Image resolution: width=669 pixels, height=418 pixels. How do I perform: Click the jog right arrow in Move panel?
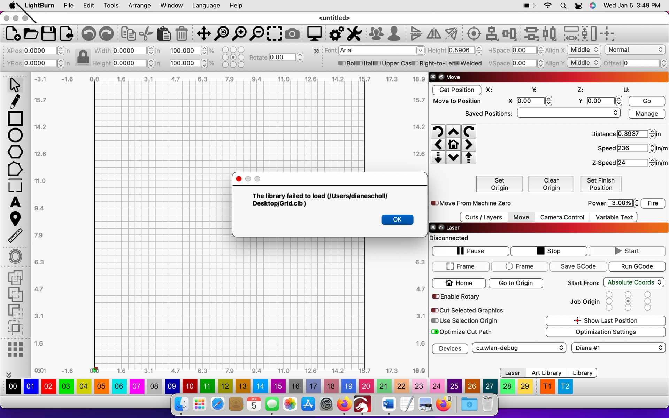469,144
